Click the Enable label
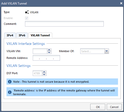 [8, 18]
